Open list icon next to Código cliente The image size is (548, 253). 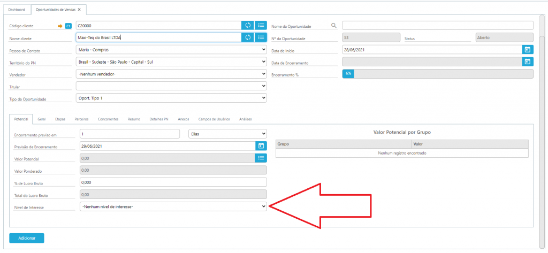tap(261, 25)
